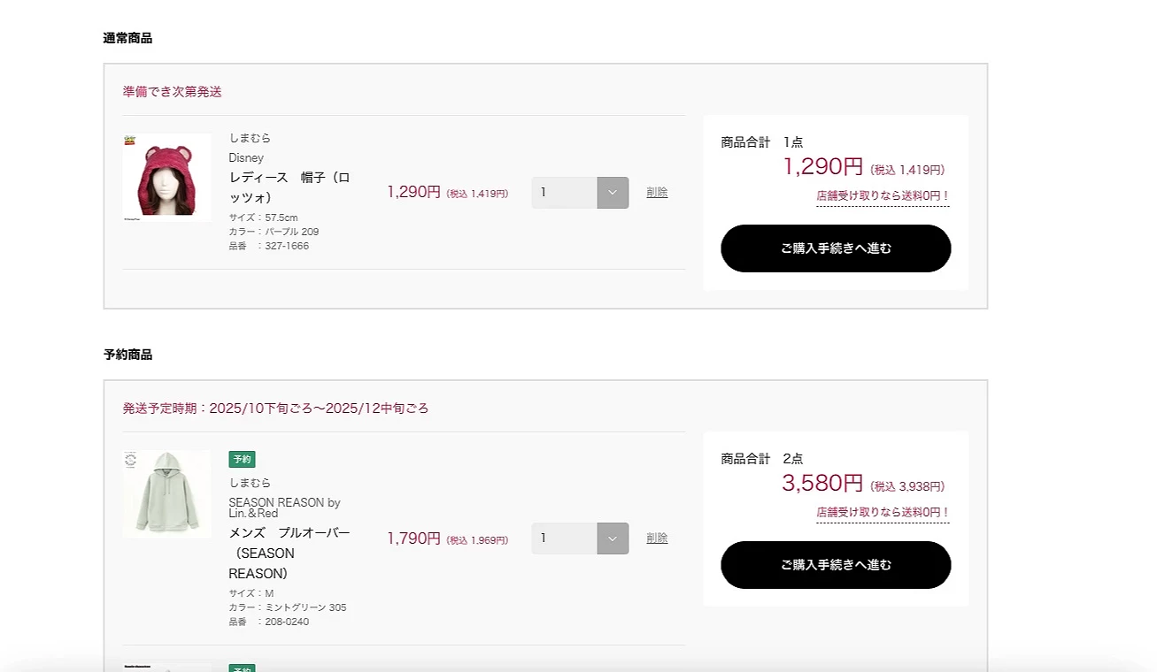Screen dimensions: 1157x672
Task: Click store pickup free shipping link under 1,290円
Action: pyautogui.click(x=882, y=195)
